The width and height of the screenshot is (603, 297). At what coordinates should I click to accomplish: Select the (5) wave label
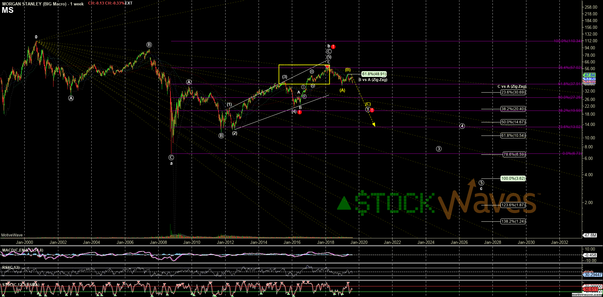click(329, 57)
